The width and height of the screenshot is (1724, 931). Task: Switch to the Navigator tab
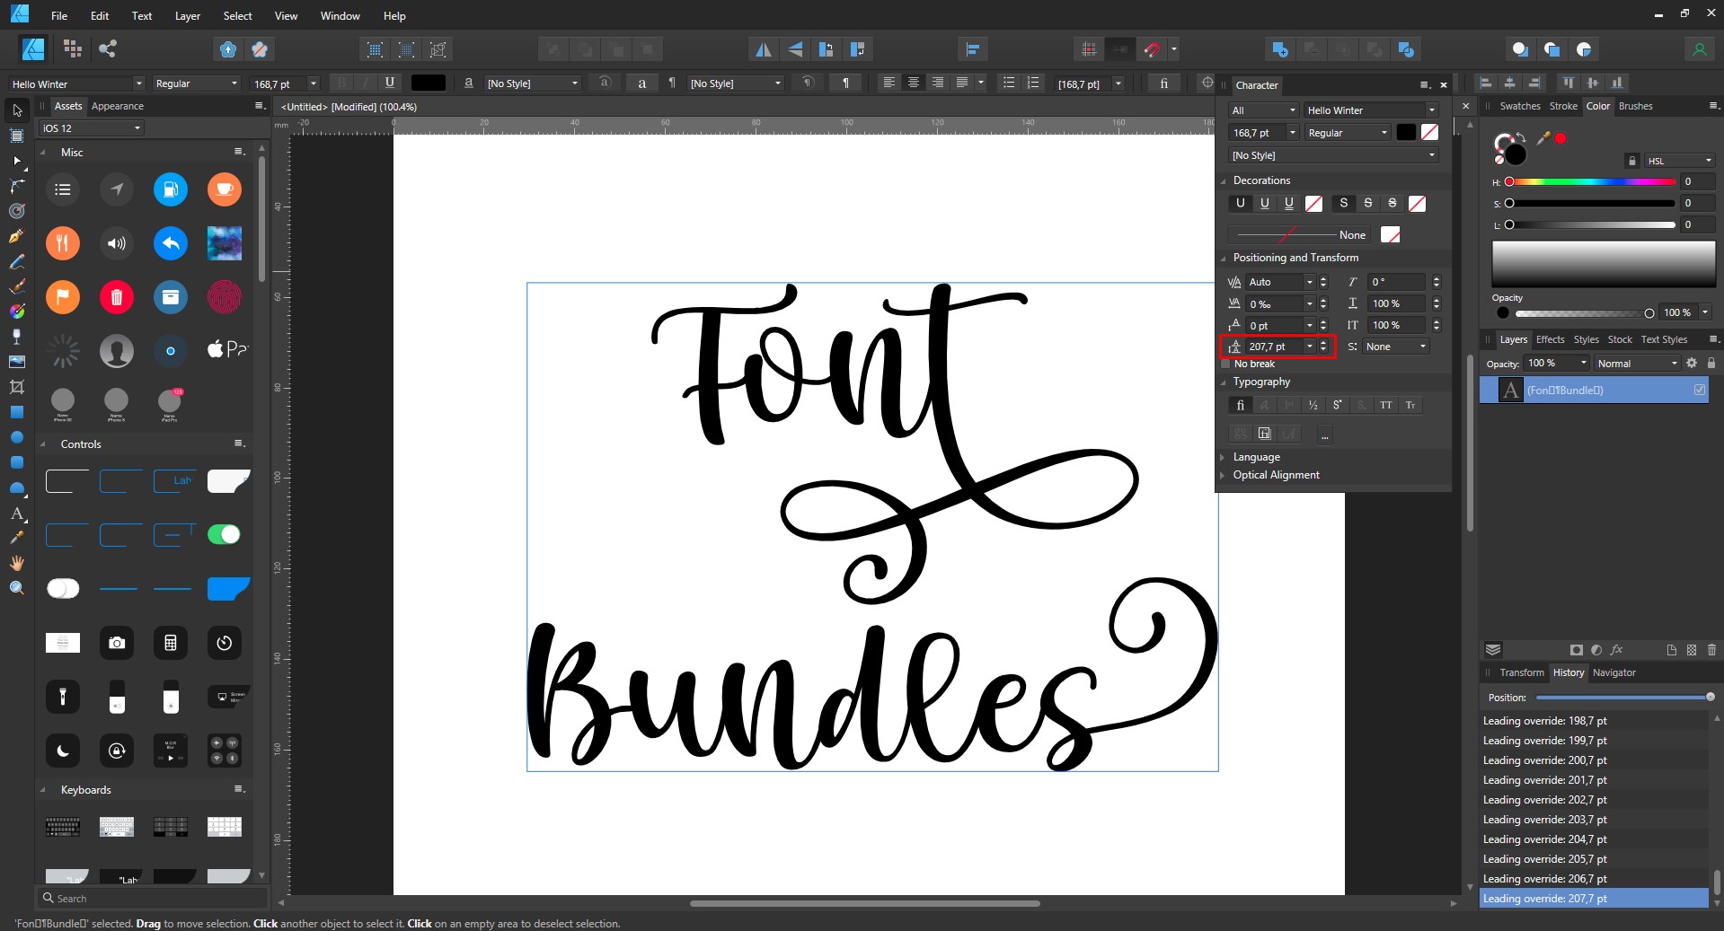point(1614,672)
